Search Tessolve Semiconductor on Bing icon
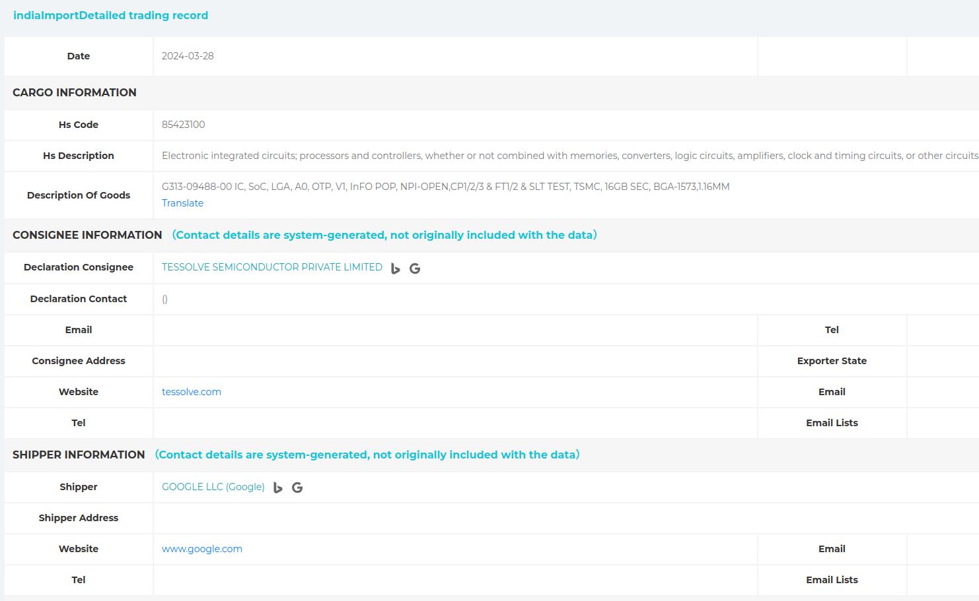 (x=396, y=269)
